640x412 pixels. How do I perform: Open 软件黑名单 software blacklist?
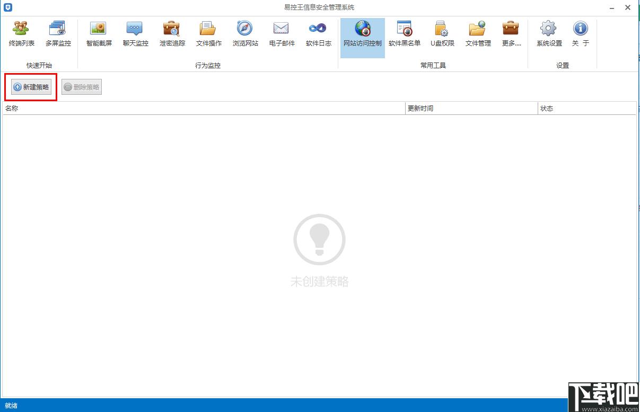(x=405, y=34)
